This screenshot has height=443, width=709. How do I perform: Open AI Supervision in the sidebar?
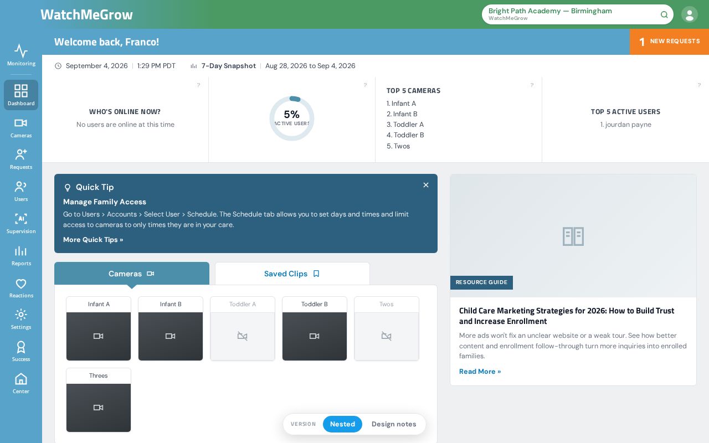tap(21, 223)
